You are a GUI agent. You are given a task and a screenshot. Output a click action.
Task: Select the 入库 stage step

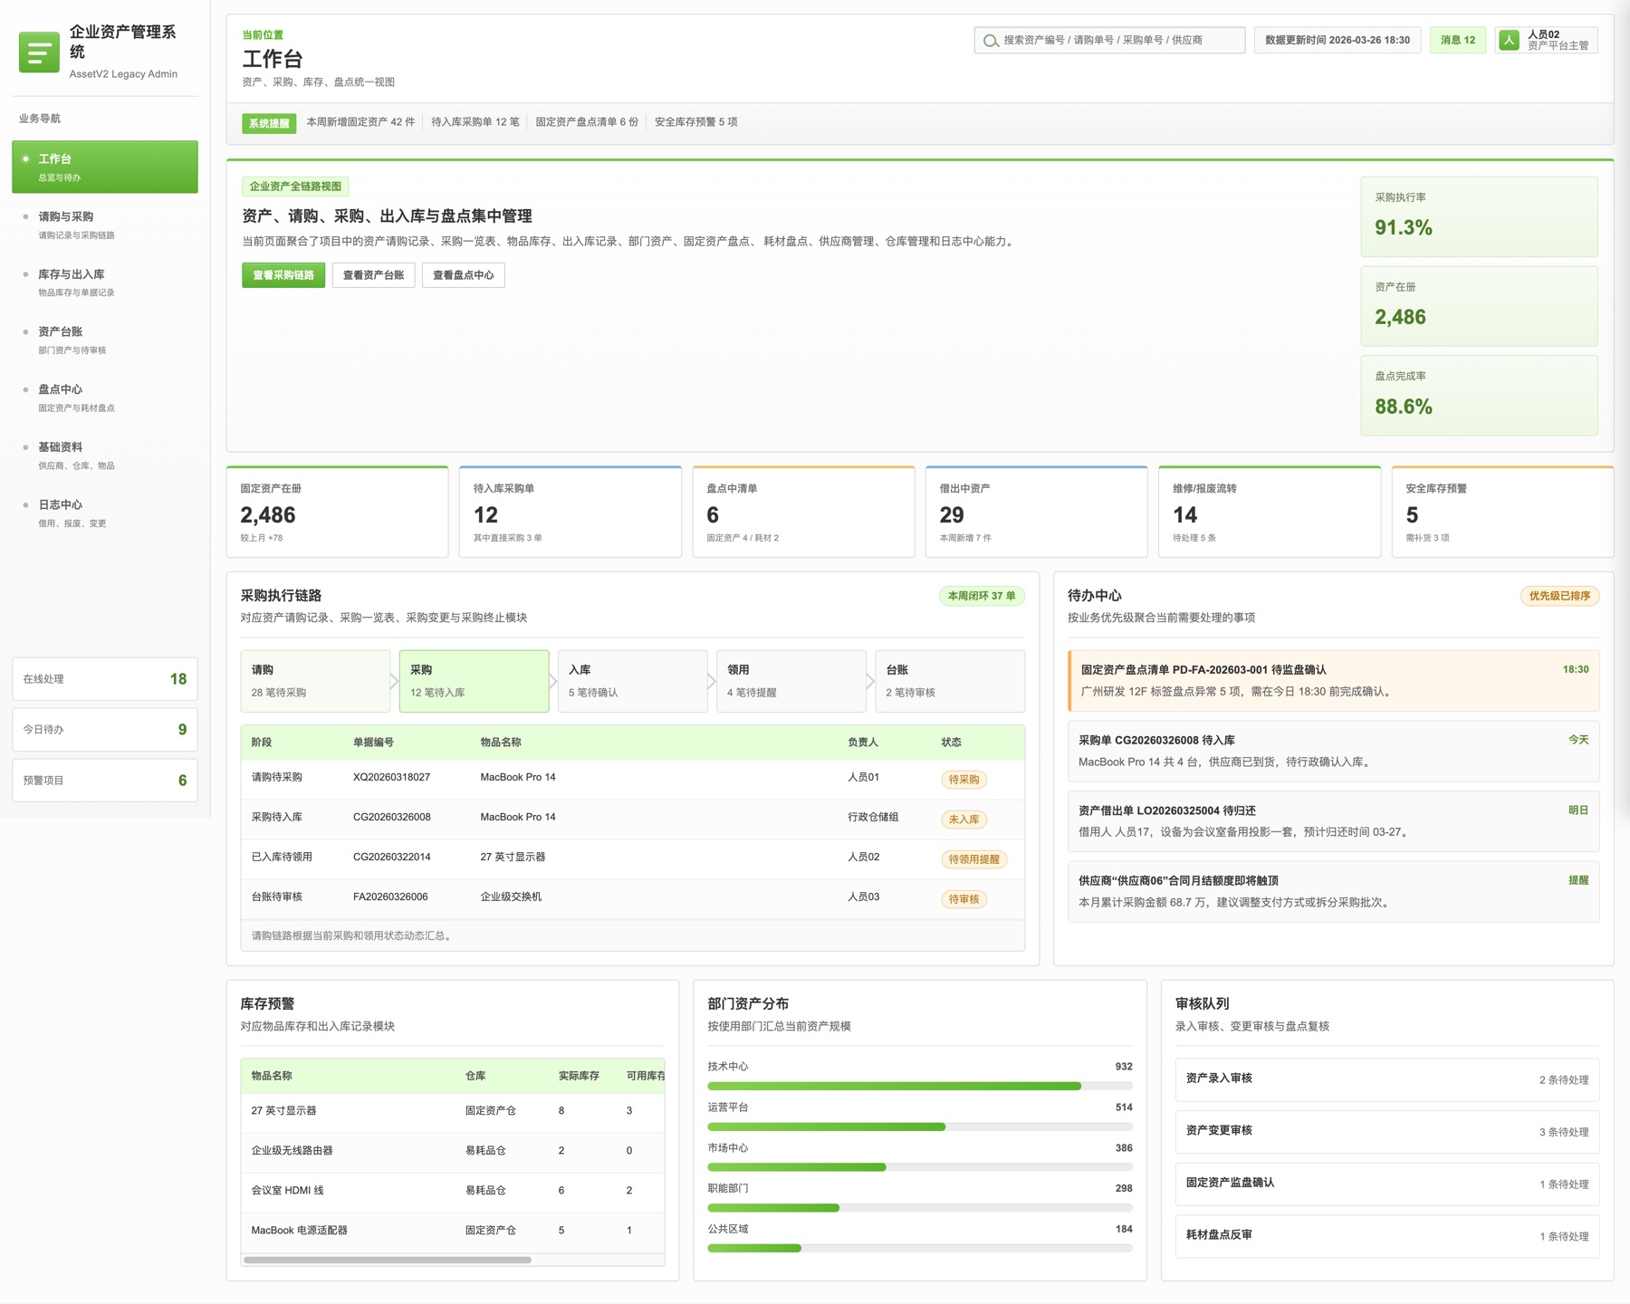coord(632,681)
